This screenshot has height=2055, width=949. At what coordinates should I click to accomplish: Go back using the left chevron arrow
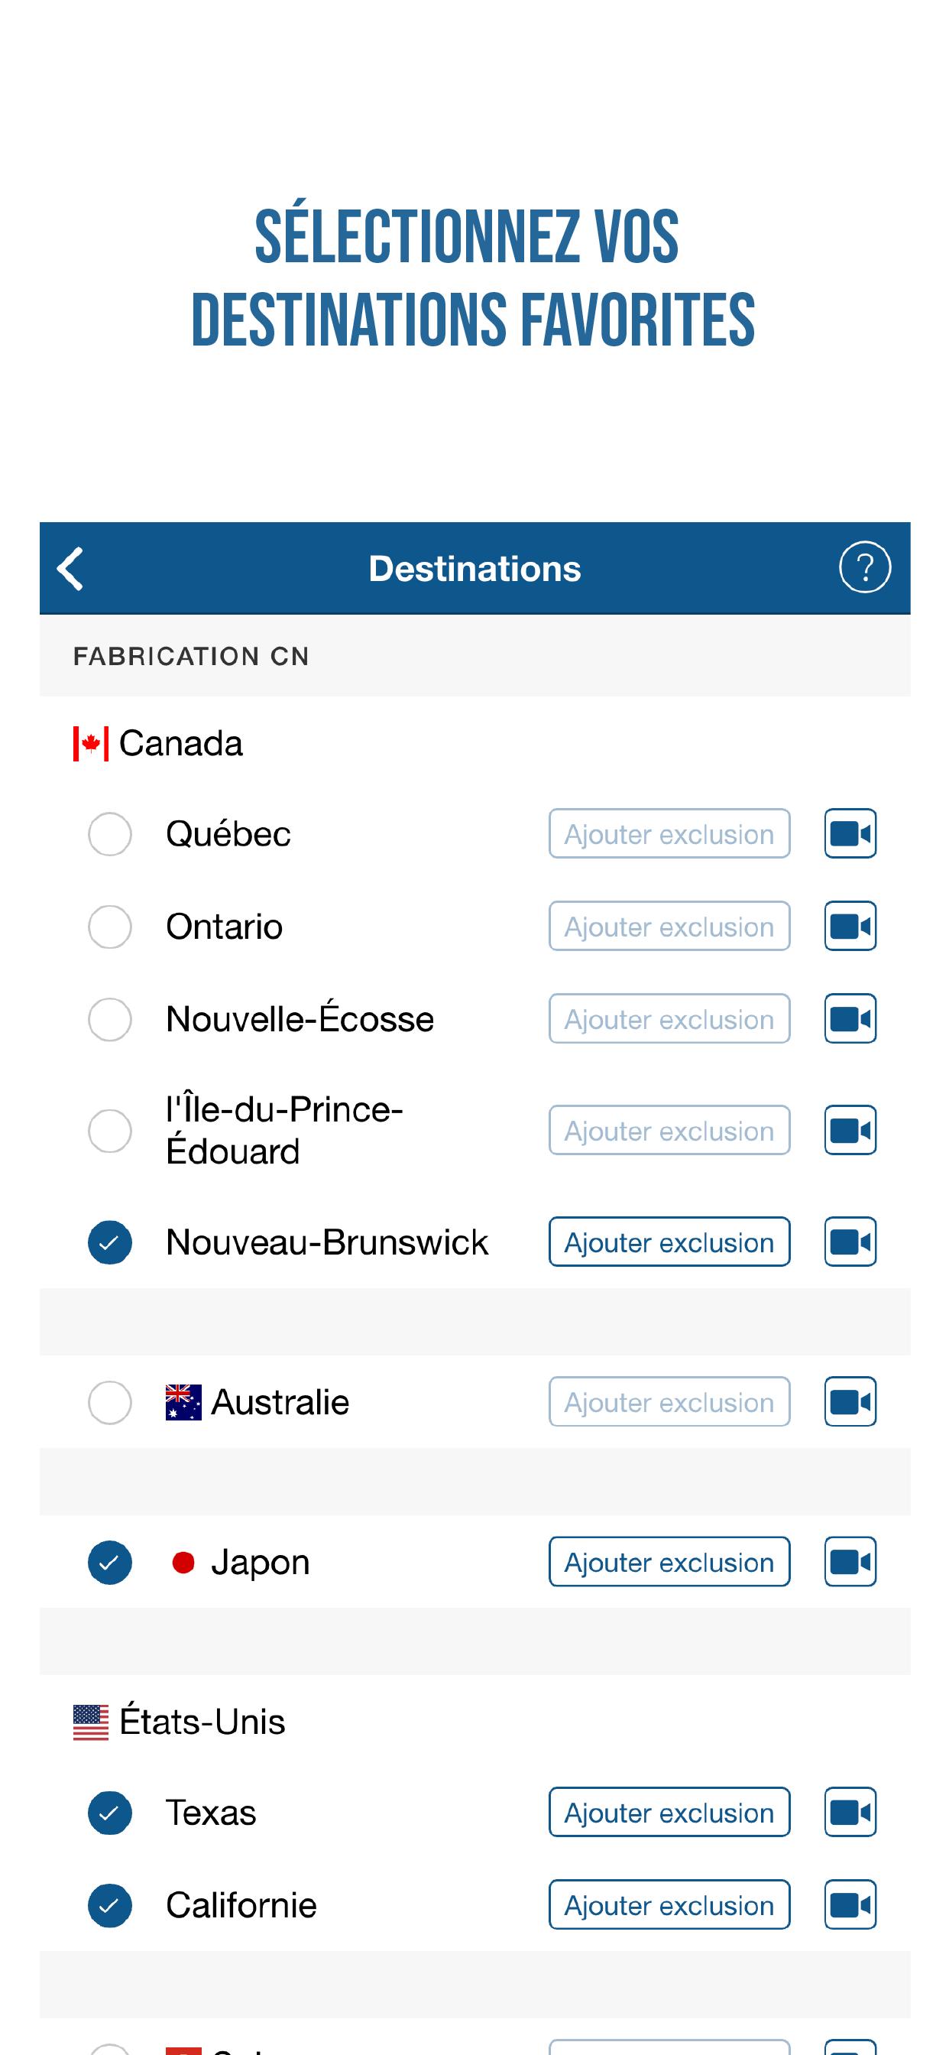pos(70,569)
